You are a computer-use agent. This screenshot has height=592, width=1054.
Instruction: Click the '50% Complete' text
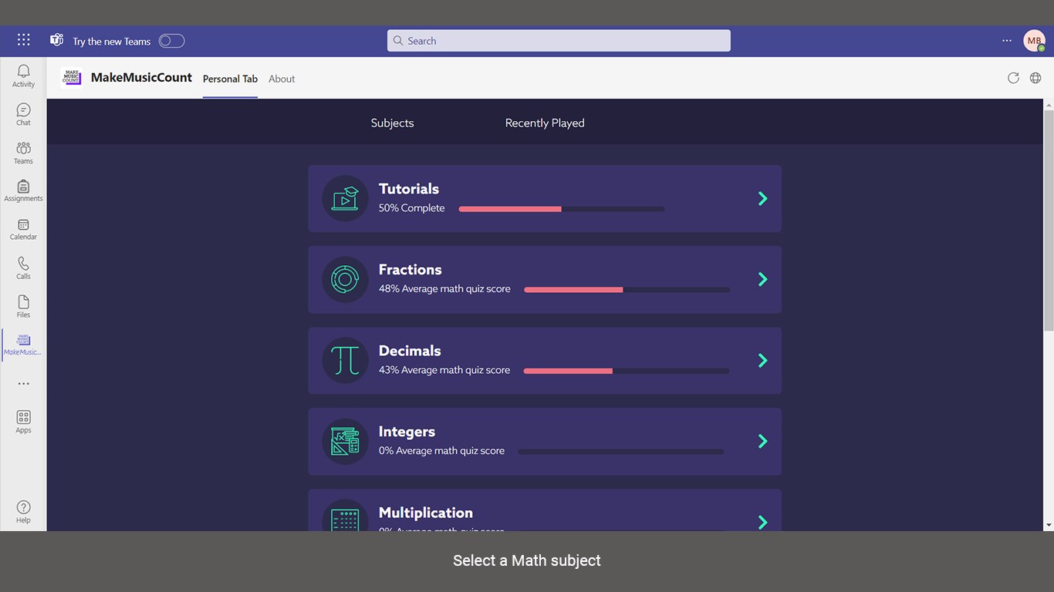pyautogui.click(x=411, y=208)
